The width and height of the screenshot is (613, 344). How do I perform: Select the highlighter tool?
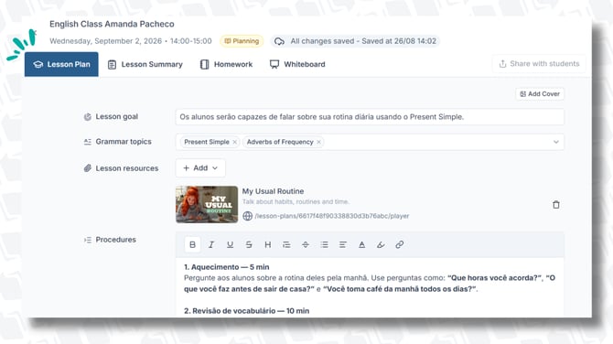click(381, 244)
